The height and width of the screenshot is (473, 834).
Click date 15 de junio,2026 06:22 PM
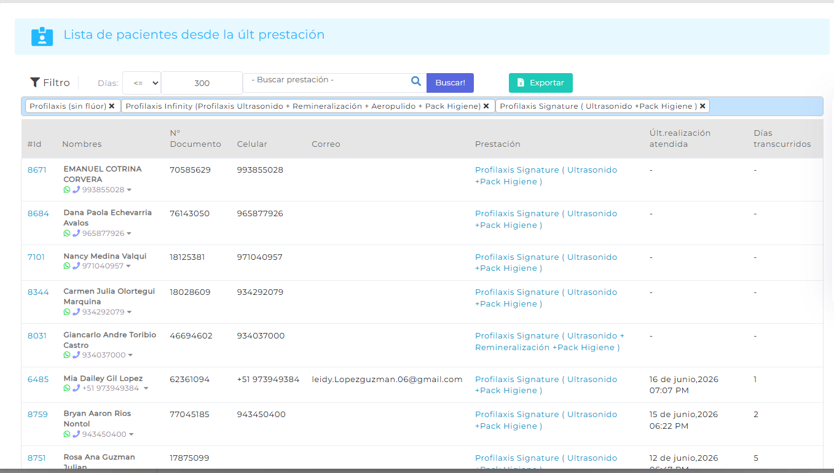[x=684, y=420]
